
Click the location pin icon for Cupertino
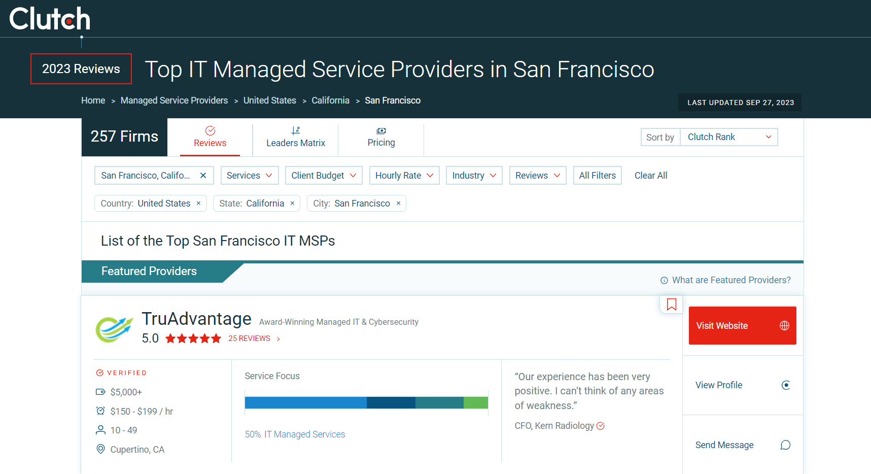(100, 450)
